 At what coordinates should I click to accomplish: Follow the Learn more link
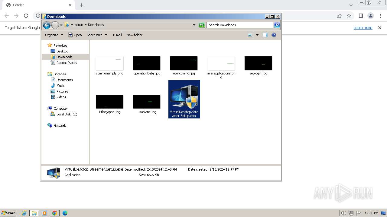tap(363, 28)
